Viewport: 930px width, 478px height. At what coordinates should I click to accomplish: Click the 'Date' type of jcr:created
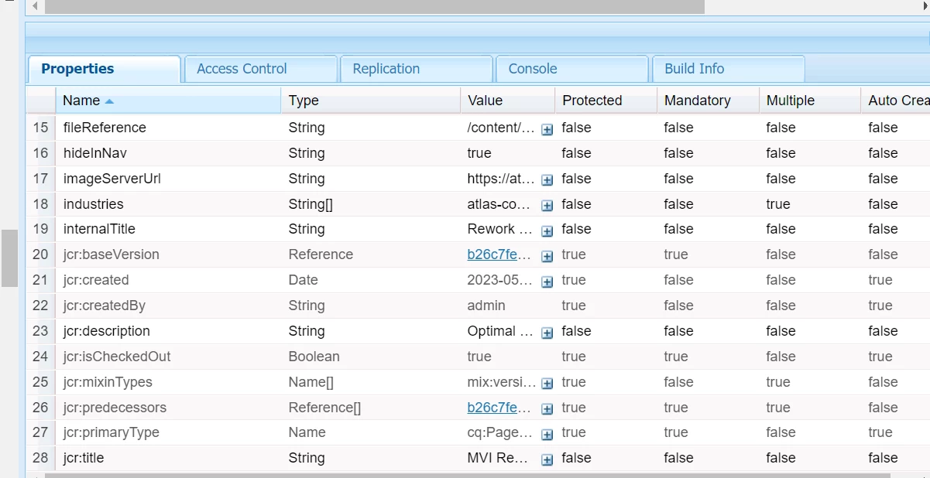coord(303,280)
